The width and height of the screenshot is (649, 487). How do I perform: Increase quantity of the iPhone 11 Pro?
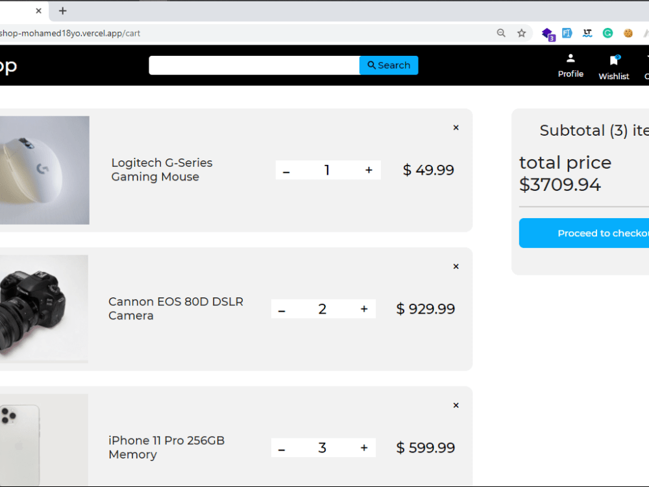coord(363,447)
